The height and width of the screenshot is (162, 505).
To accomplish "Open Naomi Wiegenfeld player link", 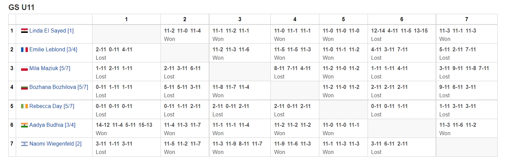I will 55,144.
